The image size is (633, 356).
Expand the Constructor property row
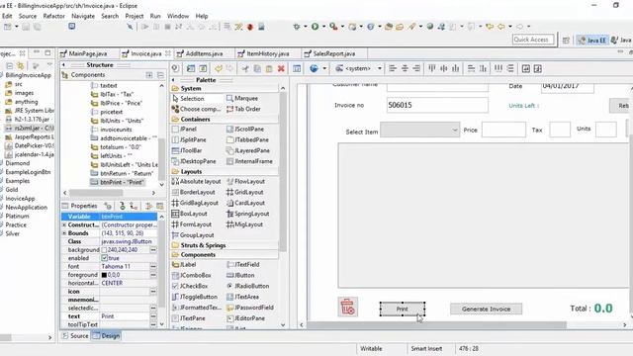point(63,224)
